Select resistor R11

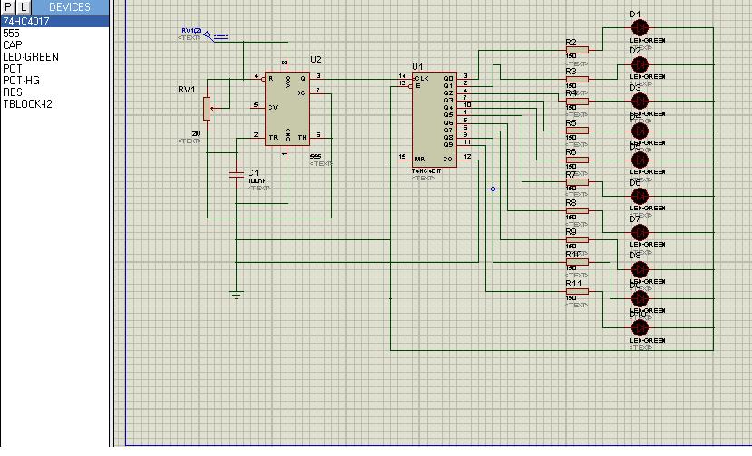[x=577, y=291]
